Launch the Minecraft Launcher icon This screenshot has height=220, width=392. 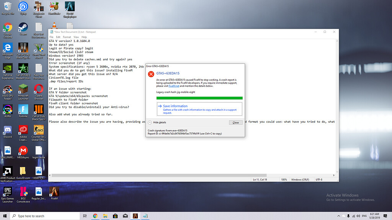click(x=23, y=89)
